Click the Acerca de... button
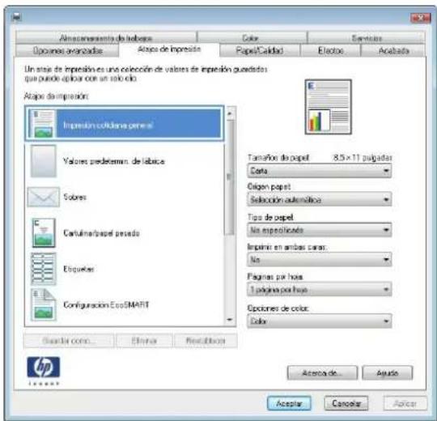This screenshot has width=437, height=421. 322,372
